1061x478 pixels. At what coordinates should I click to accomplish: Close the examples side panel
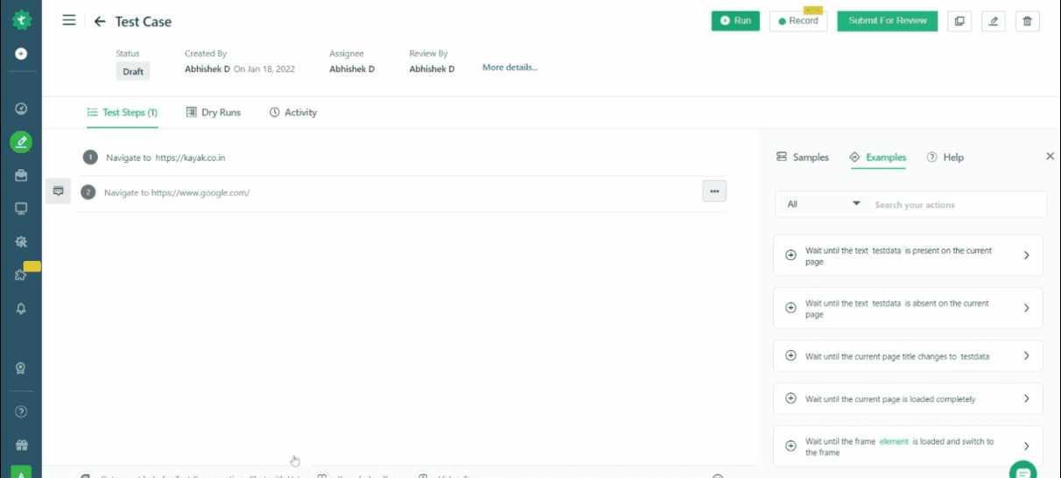click(x=1050, y=156)
